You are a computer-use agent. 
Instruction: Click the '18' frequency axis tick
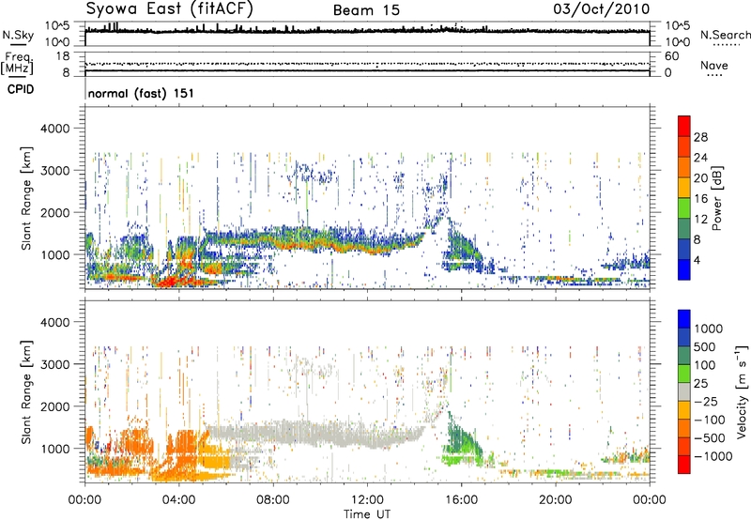(62, 56)
